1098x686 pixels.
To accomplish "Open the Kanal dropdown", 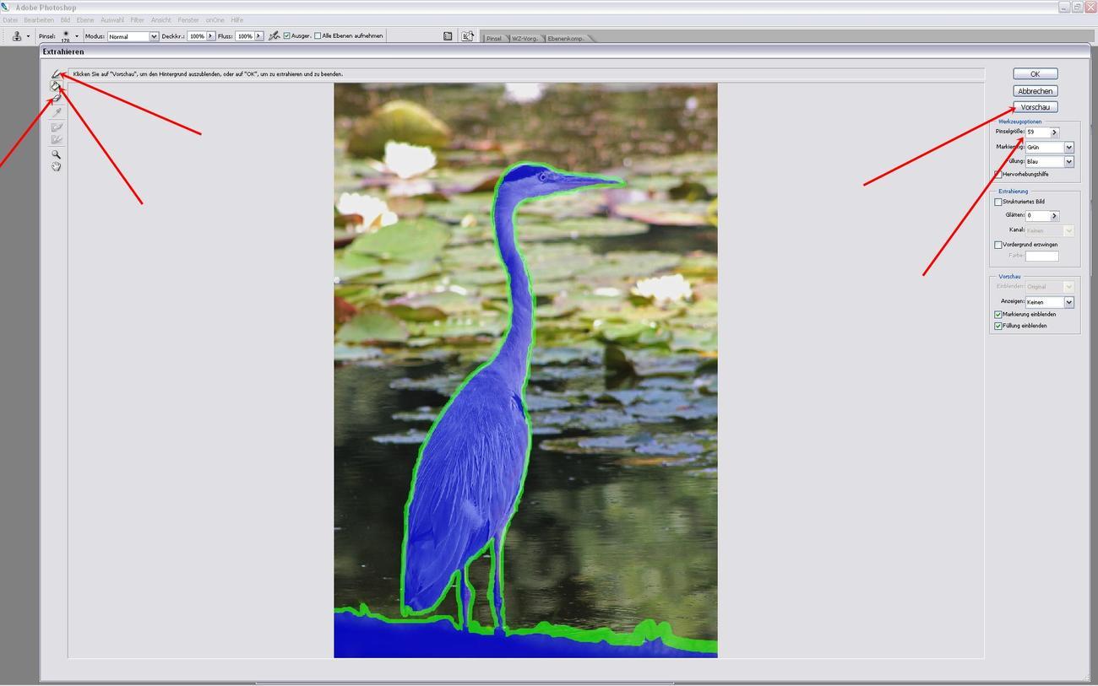I will pyautogui.click(x=1050, y=230).
